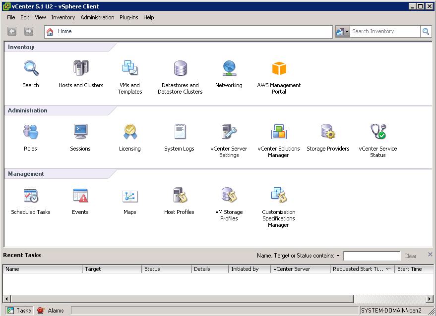Screen dimensions: 436x316
Task: Open VMs and Templates view
Action: point(130,68)
